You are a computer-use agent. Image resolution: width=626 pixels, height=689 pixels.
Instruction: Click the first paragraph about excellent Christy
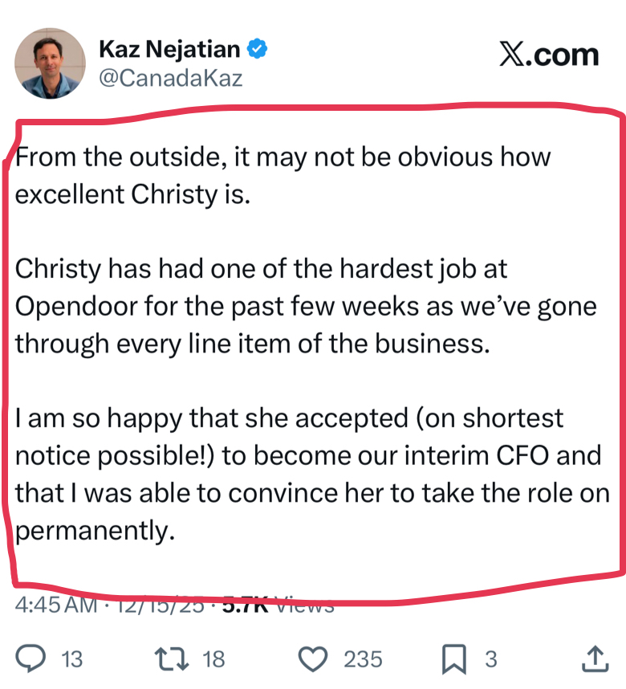pyautogui.click(x=283, y=175)
